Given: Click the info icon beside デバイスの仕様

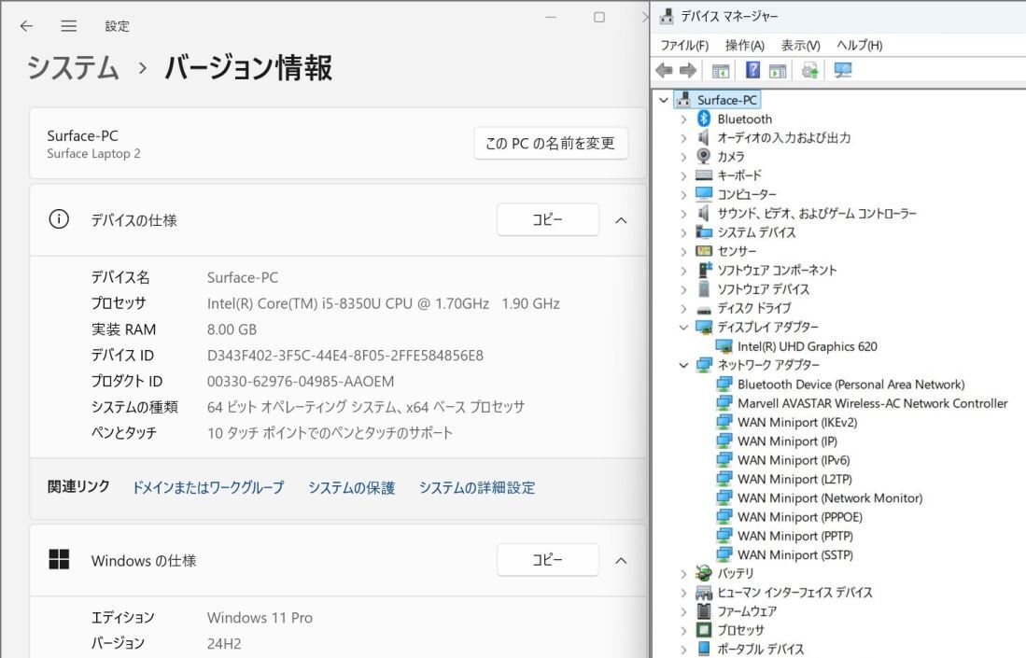Looking at the screenshot, I should [59, 219].
